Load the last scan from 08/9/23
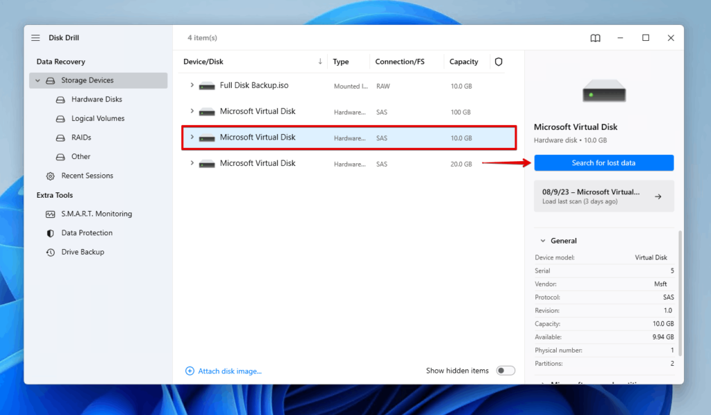Screen dimensions: 711x415 (x=603, y=196)
